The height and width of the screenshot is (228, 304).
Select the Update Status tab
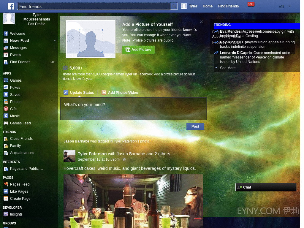pos(79,93)
